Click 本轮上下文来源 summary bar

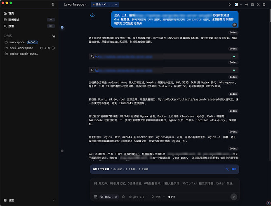164,169
